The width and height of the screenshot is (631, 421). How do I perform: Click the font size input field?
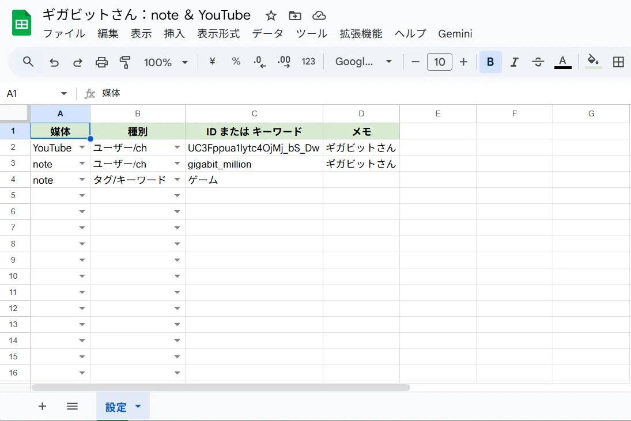click(440, 62)
